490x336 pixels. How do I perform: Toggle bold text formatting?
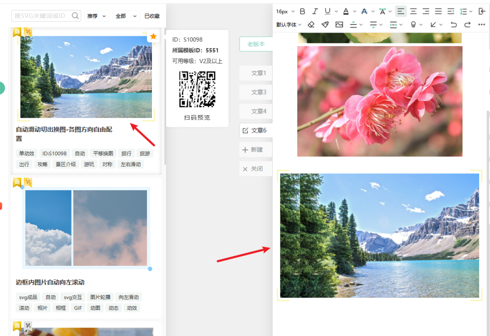click(x=303, y=11)
